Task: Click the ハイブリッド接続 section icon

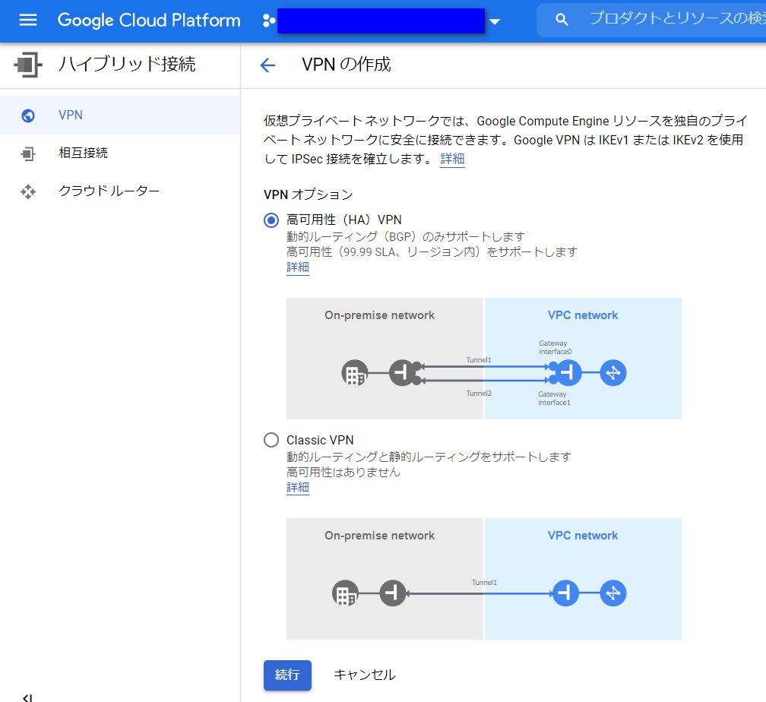Action: pos(28,65)
